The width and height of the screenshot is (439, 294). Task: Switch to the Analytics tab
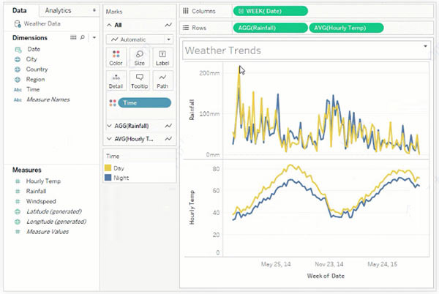point(59,10)
